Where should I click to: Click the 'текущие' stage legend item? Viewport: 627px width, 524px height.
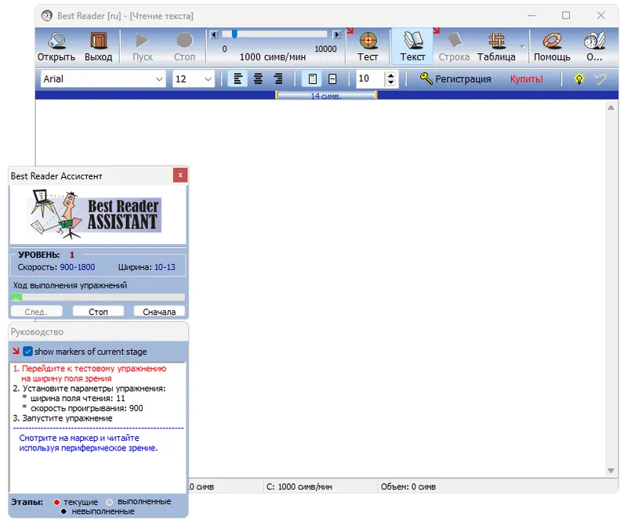point(76,502)
